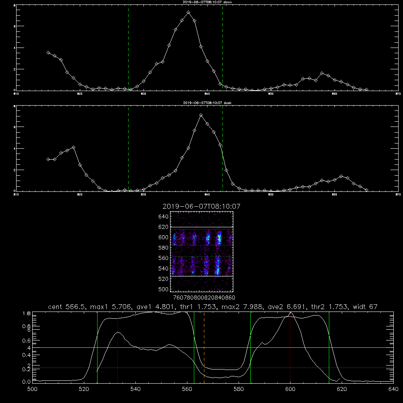This screenshot has width=403, height=403.
Task: Click the '560' x-axis label in bottom plot
Action: click(187, 389)
